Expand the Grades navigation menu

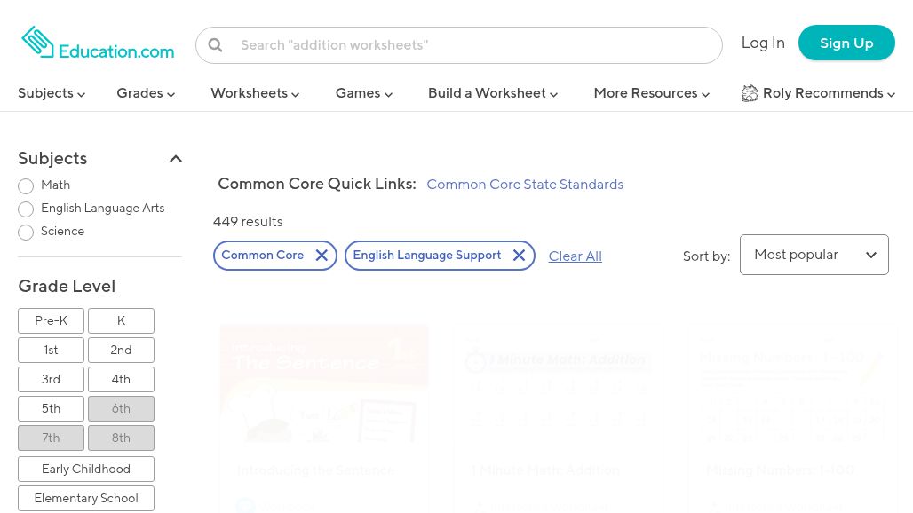click(x=145, y=93)
